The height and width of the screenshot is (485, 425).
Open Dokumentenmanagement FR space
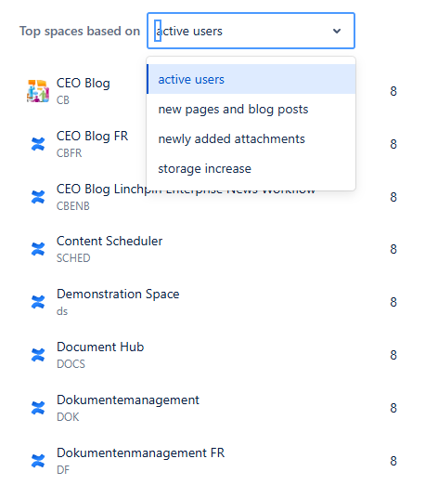tap(140, 452)
